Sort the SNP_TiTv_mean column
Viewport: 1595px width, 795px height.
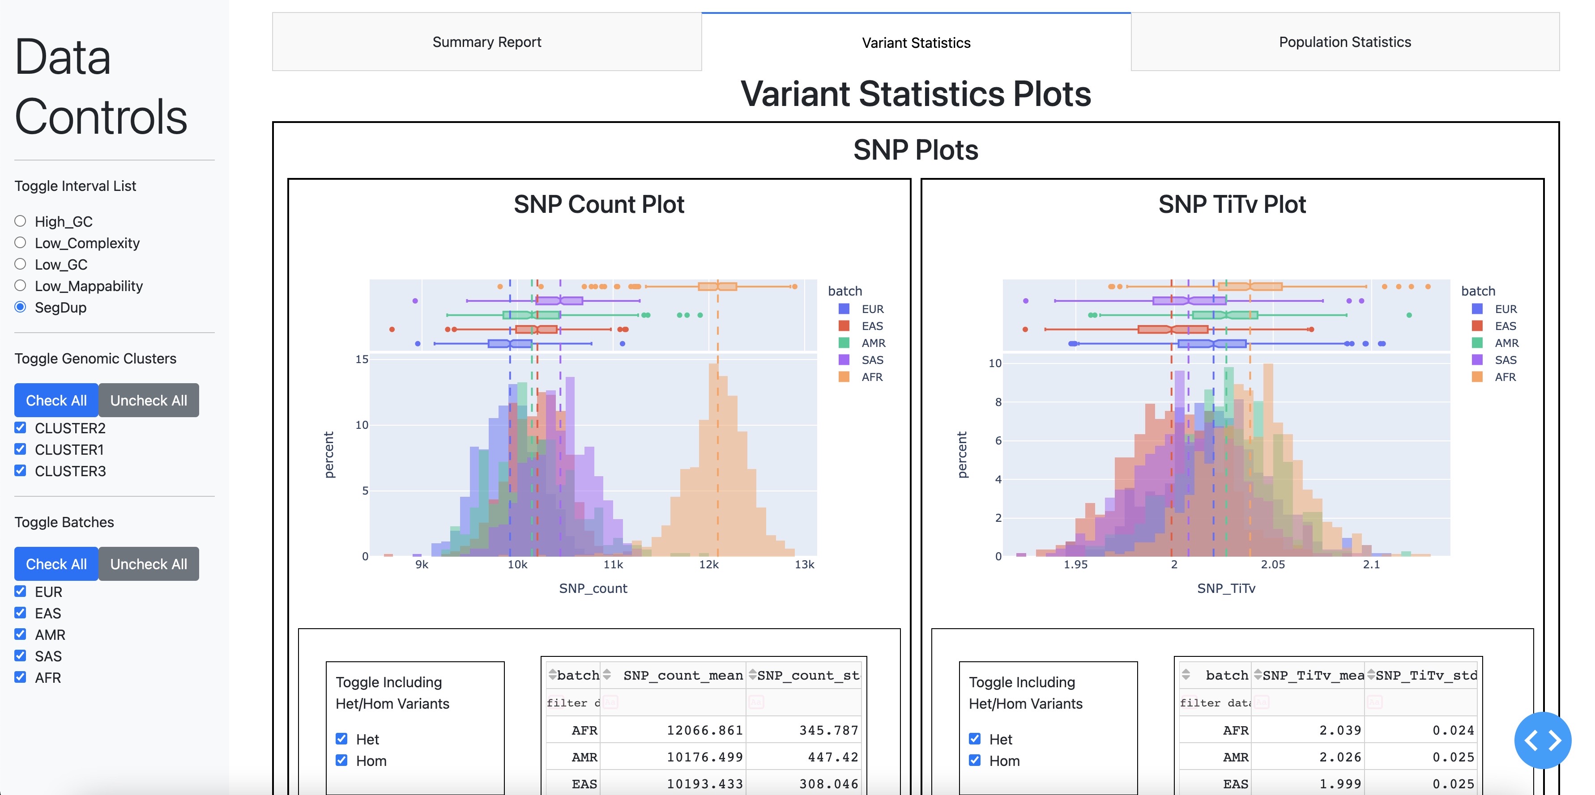[1258, 675]
